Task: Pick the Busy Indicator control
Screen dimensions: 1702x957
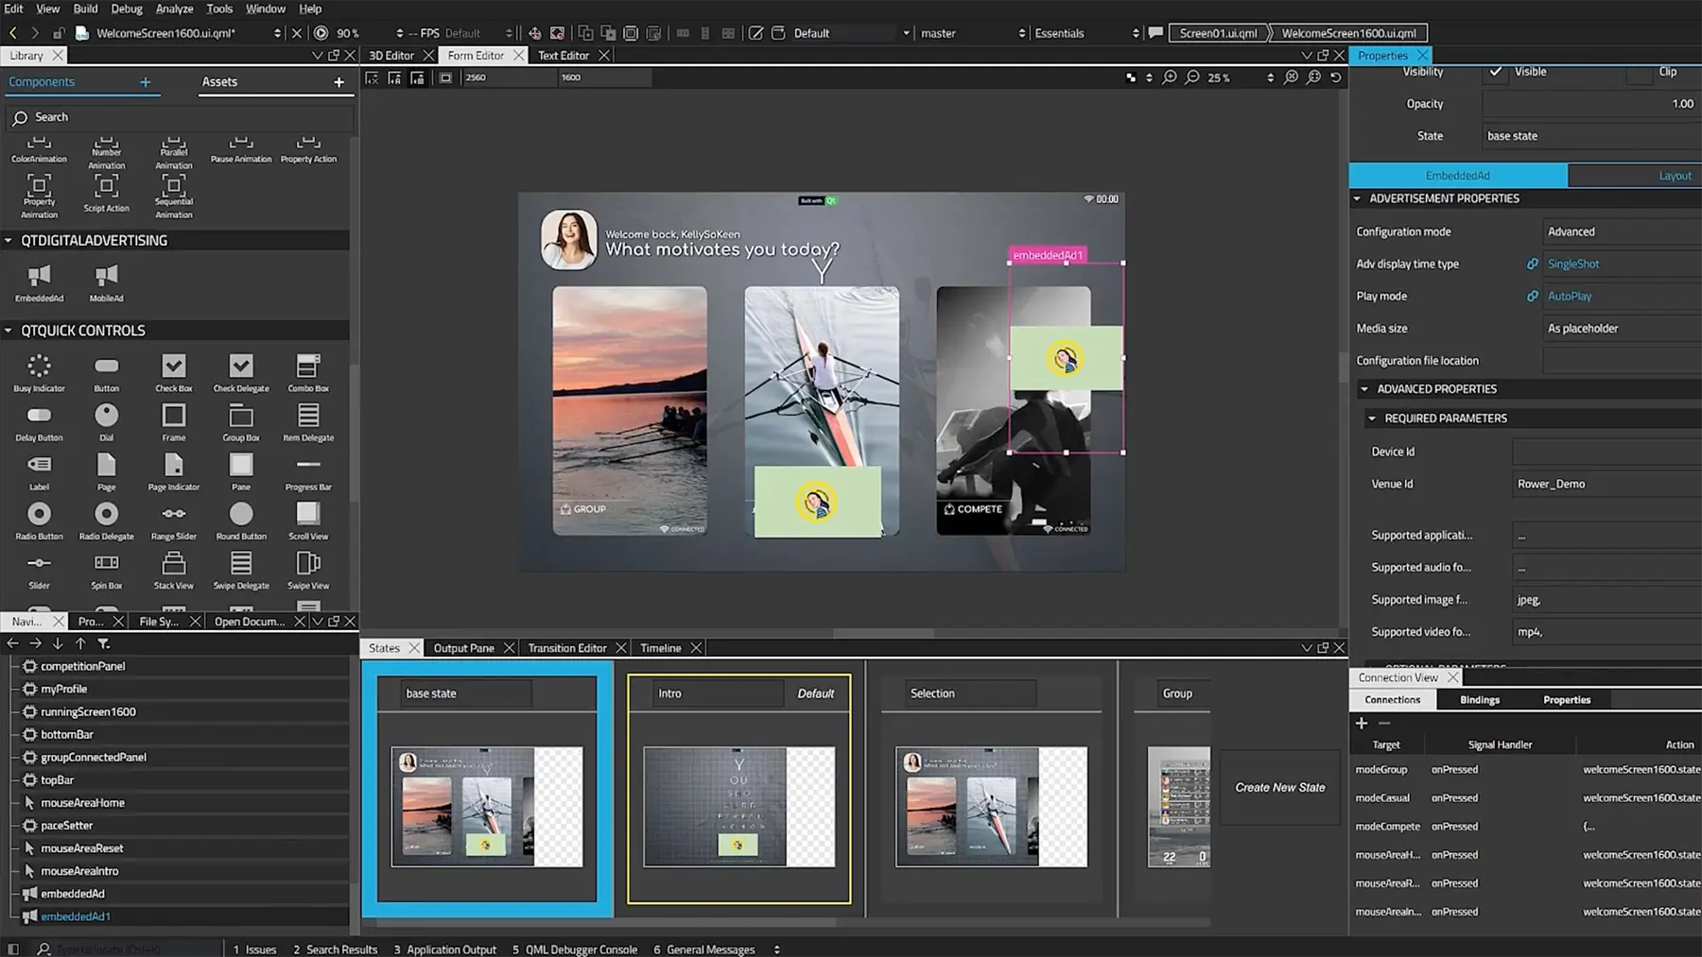Action: pos(39,367)
